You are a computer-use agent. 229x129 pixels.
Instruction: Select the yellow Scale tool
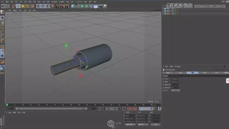[x=23, y=6]
